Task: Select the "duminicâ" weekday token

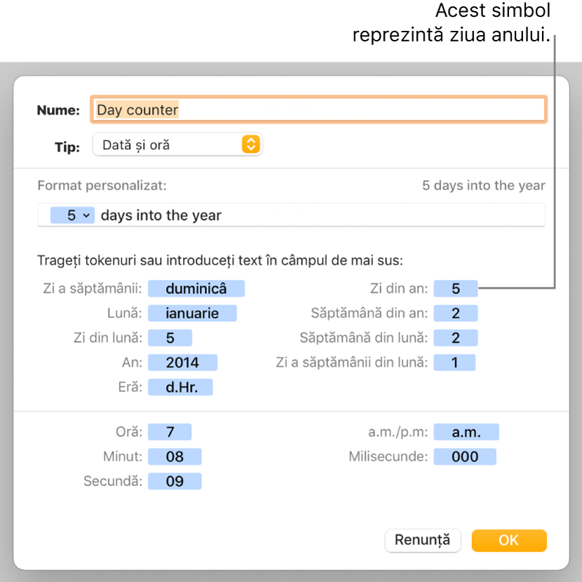Action: click(x=196, y=288)
